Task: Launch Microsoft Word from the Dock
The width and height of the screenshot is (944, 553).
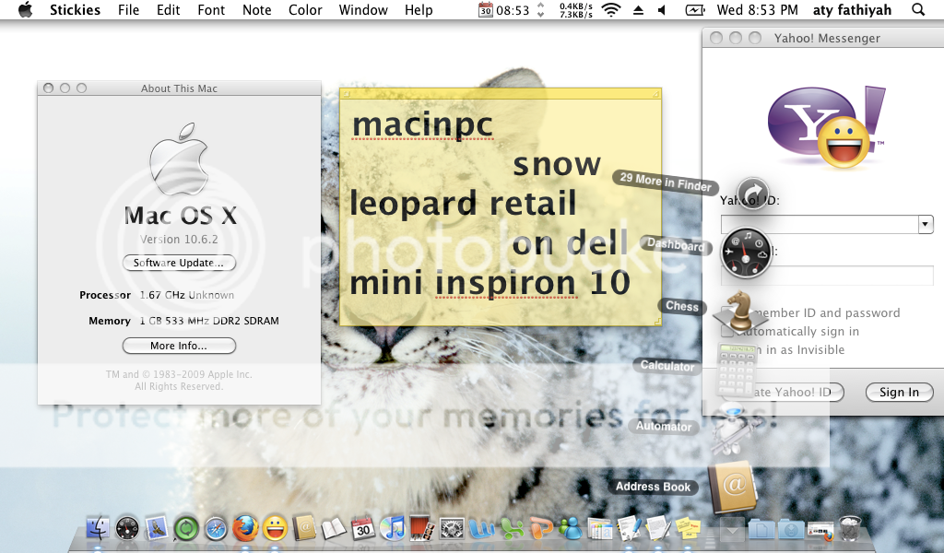Action: click(481, 529)
